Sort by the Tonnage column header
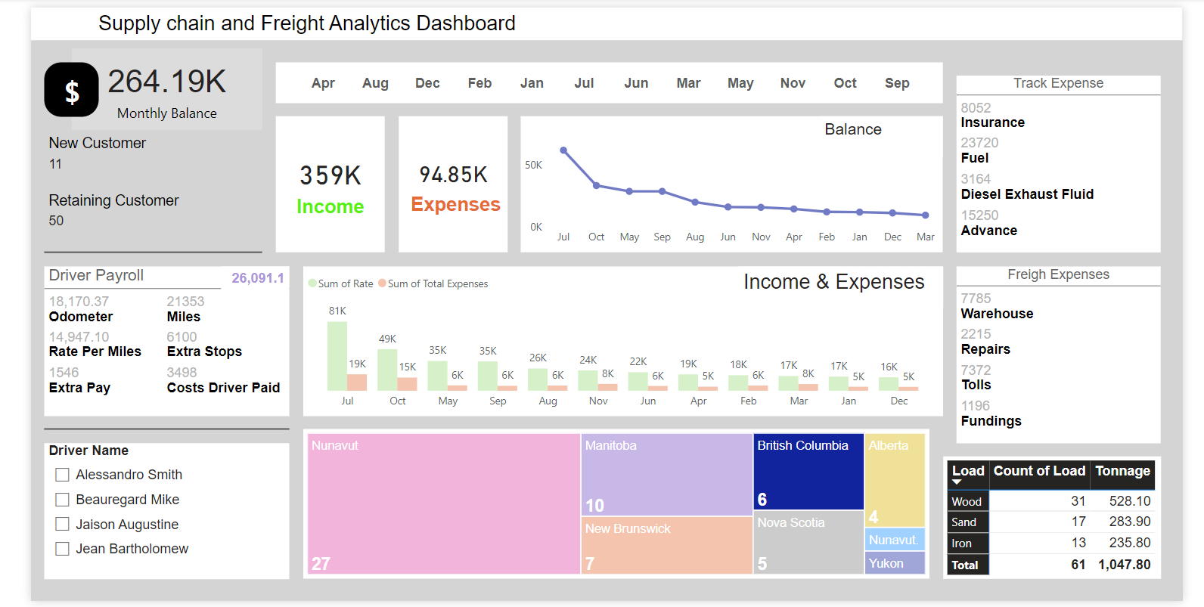Screen dimensions: 1204x607 1122,471
